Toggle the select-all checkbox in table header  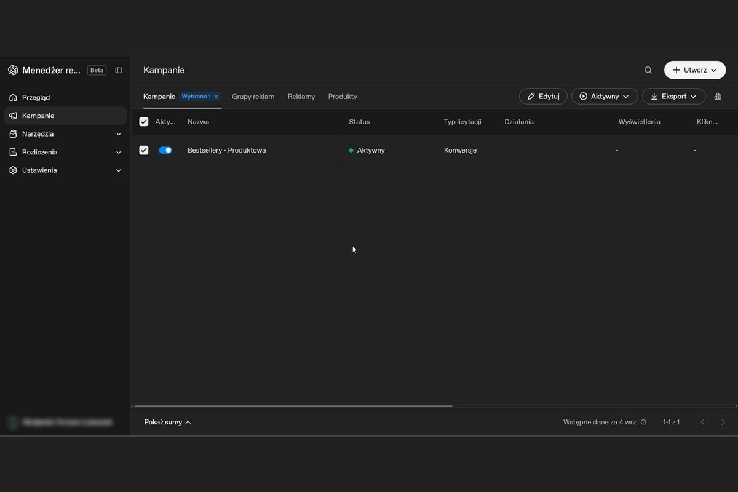click(x=144, y=122)
